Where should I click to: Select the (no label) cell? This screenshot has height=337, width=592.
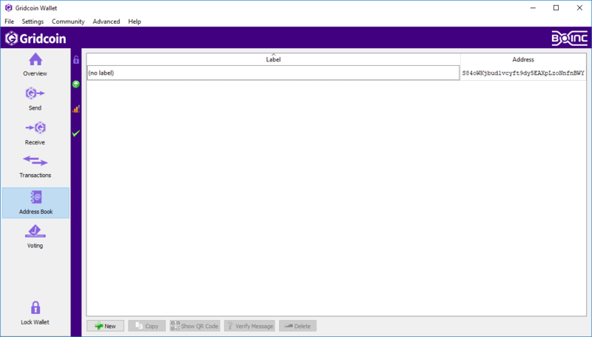point(273,73)
